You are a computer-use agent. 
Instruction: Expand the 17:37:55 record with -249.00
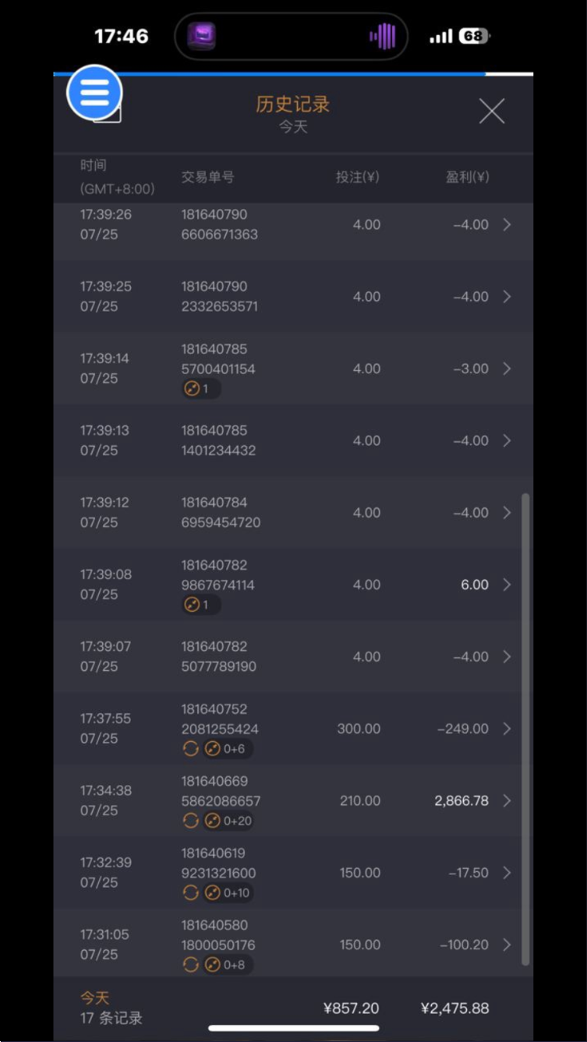507,729
